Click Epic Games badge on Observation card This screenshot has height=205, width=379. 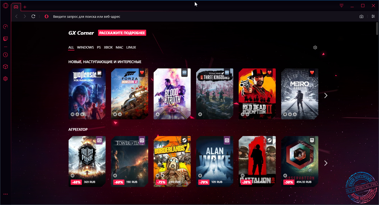click(312, 140)
